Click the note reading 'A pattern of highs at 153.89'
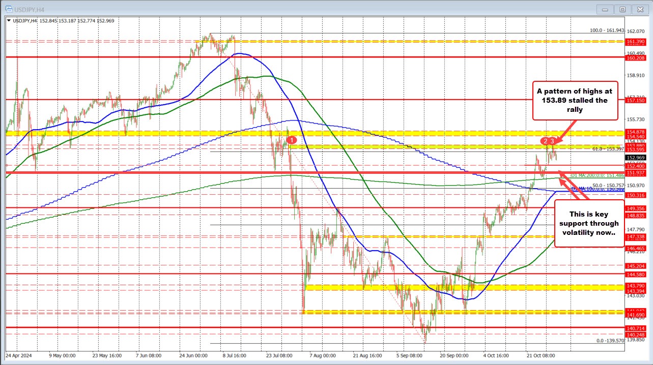Image resolution: width=653 pixels, height=365 pixels. point(575,100)
